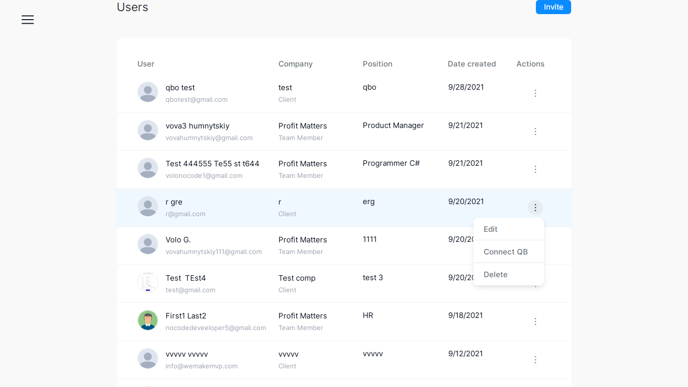
Task: Click the Date created column header
Action: (471, 64)
